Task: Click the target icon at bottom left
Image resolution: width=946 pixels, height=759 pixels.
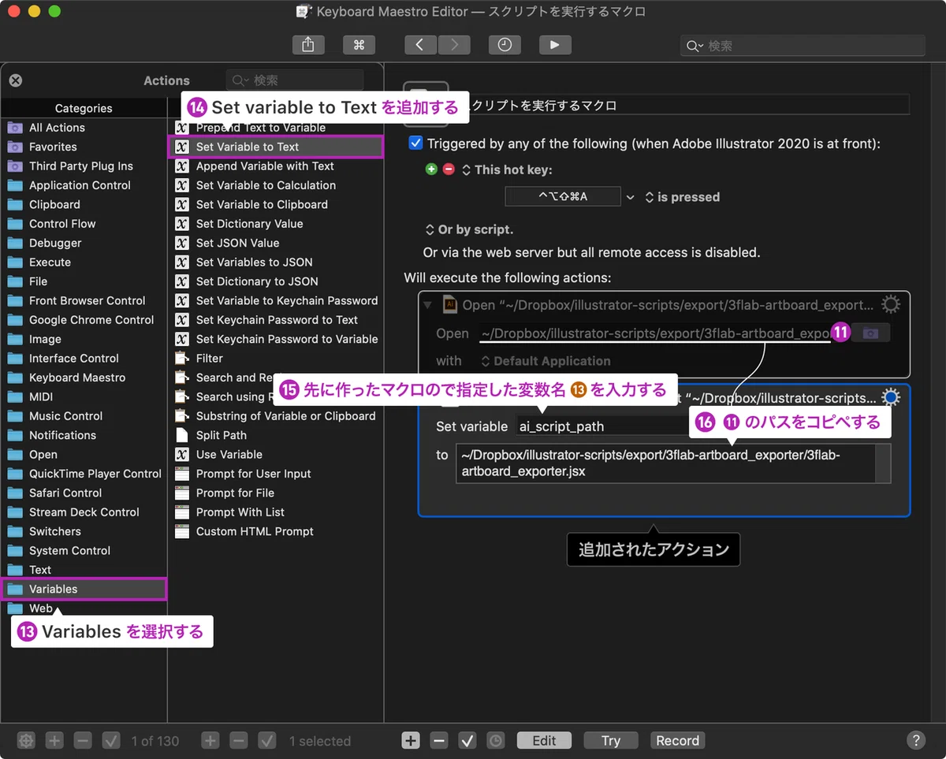Action: pos(27,741)
